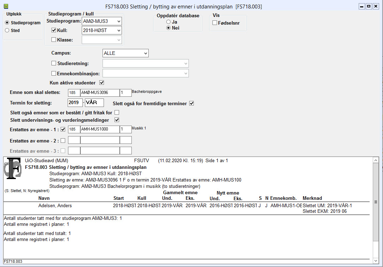This screenshot has height=267, width=383.
Task: Click the Merknad column header
Action: click(312, 198)
